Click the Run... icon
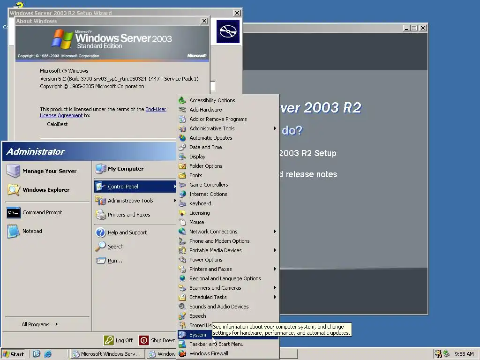The width and height of the screenshot is (480, 360). 100,261
